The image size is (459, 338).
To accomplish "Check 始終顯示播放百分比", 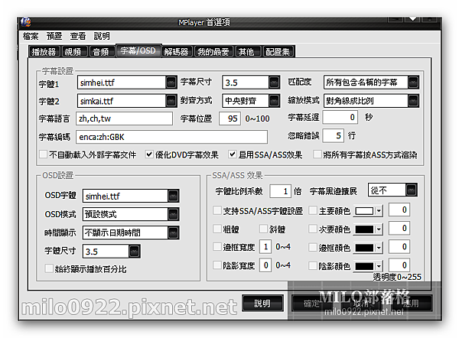I will (x=49, y=268).
